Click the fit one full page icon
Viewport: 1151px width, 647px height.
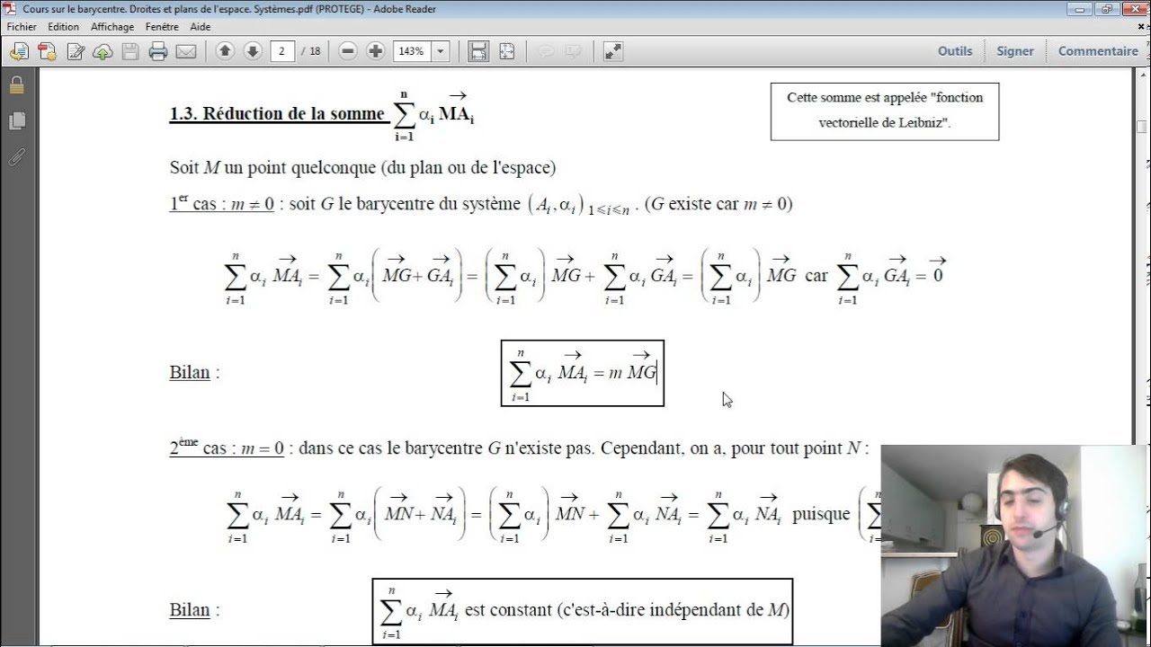click(506, 51)
